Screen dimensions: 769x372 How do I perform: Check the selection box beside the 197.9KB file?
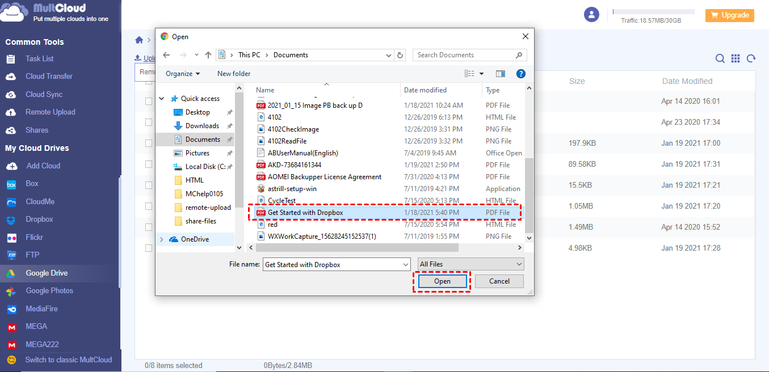point(149,143)
